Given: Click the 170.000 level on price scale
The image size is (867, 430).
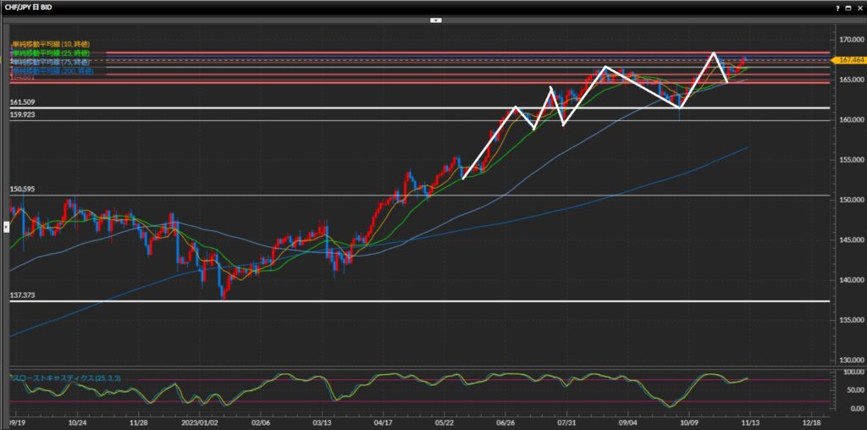Looking at the screenshot, I should (x=847, y=40).
